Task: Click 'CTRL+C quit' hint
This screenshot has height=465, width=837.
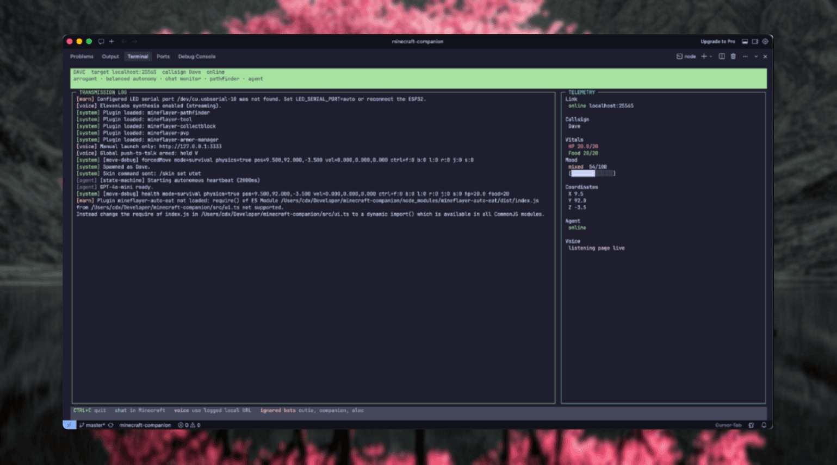Action: [90, 411]
